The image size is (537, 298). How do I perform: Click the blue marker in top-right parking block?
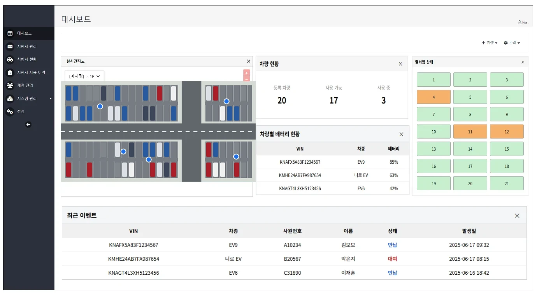coord(226,101)
